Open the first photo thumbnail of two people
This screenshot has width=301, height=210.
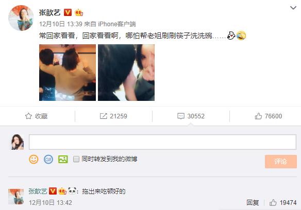[x=68, y=73]
